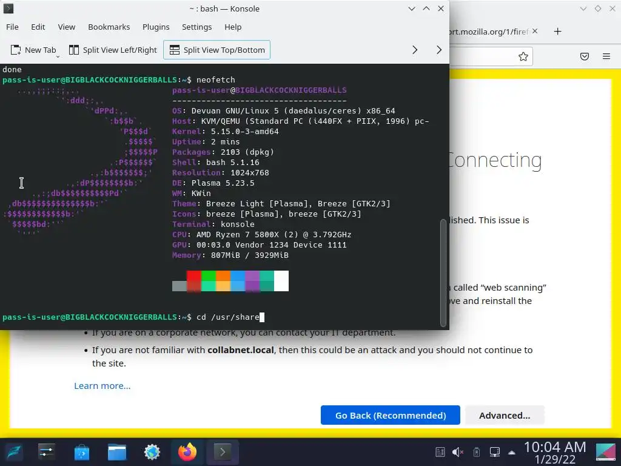Open the Firefox hamburger application menu

(606, 56)
